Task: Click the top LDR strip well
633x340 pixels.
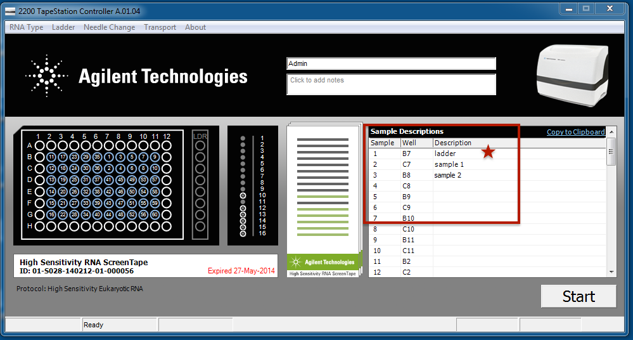Action: pos(200,145)
